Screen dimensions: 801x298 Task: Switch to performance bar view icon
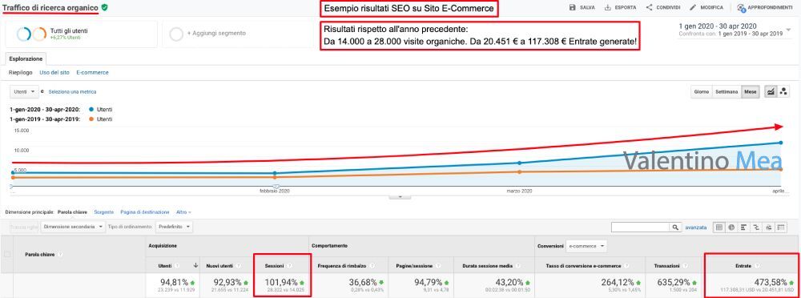(x=744, y=227)
